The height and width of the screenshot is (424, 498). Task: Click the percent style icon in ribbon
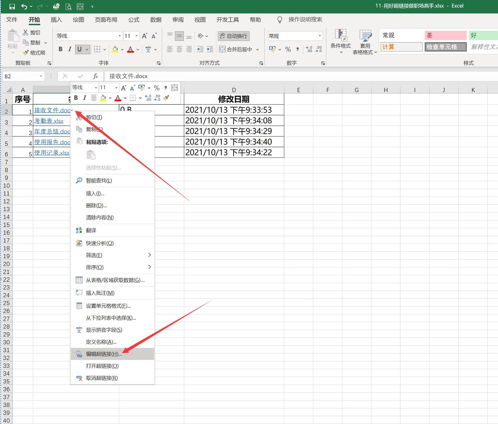coord(288,49)
